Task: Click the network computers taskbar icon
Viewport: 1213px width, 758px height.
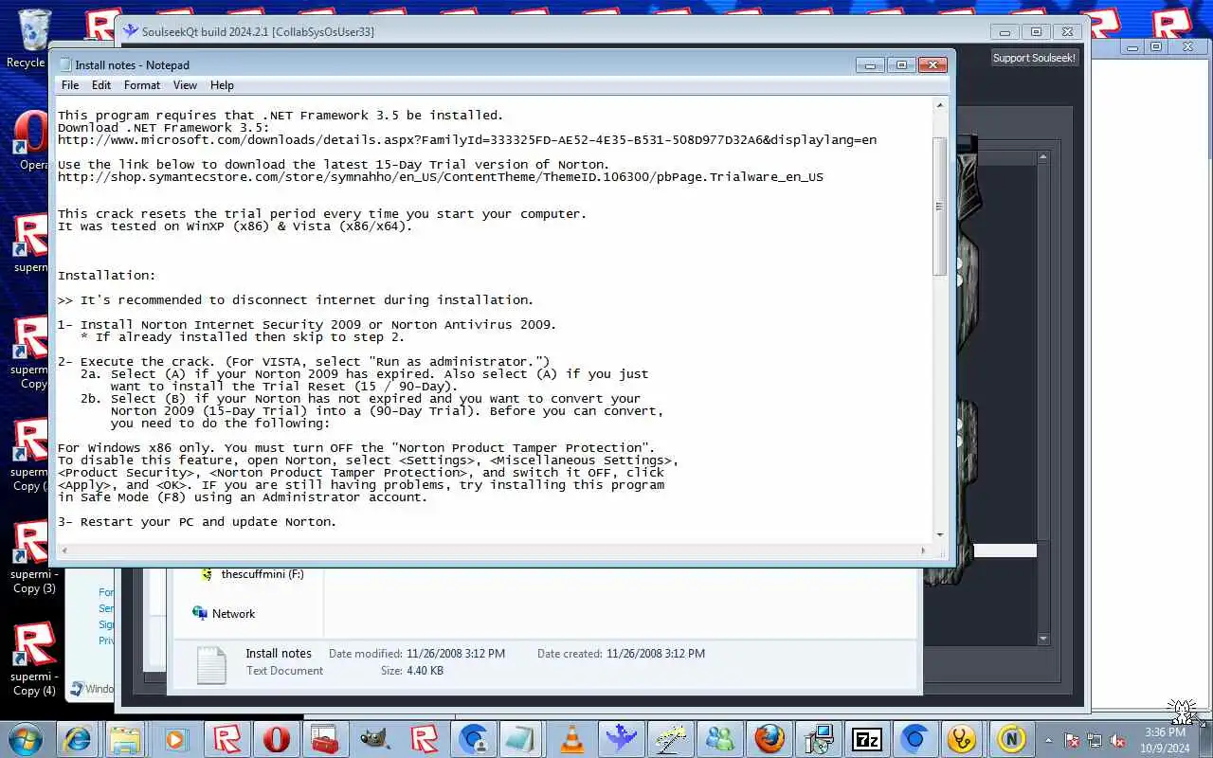Action: click(x=818, y=739)
